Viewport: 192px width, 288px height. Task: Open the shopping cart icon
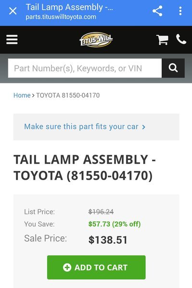[x=162, y=39]
